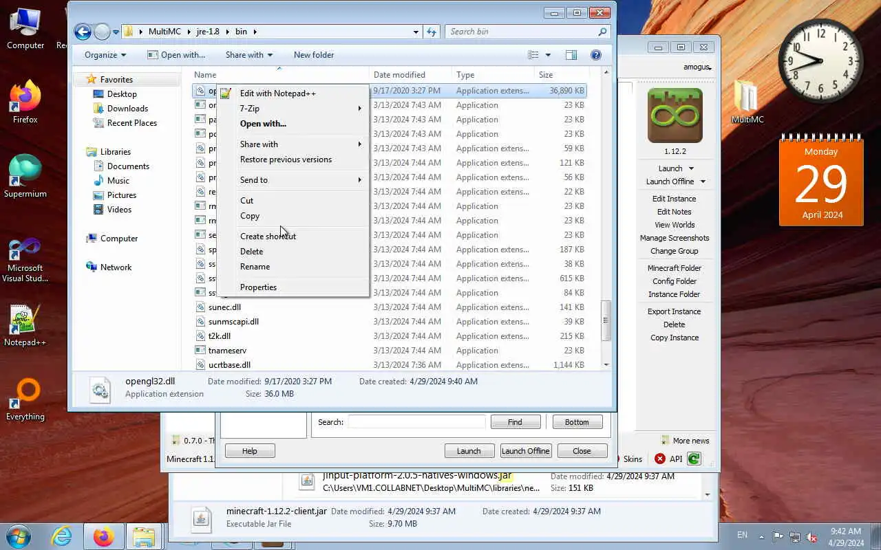Launch Firefox from desktop shortcut

(x=25, y=102)
